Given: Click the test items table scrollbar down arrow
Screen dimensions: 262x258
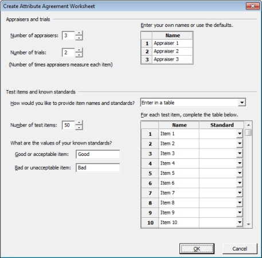Looking at the screenshot, I should click(248, 224).
